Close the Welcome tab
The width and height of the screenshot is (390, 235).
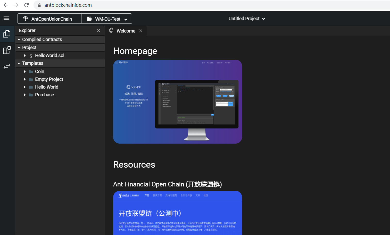coord(141,30)
